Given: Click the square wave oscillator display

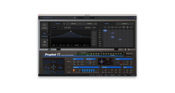Looking at the screenshot, I should 53,62.
